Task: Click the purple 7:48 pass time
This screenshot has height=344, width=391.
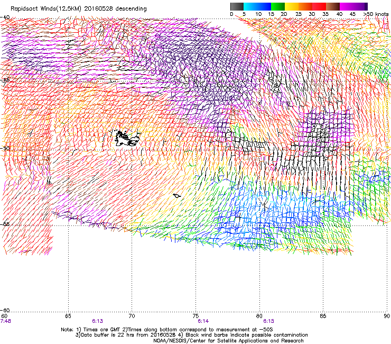Action: coord(6,321)
